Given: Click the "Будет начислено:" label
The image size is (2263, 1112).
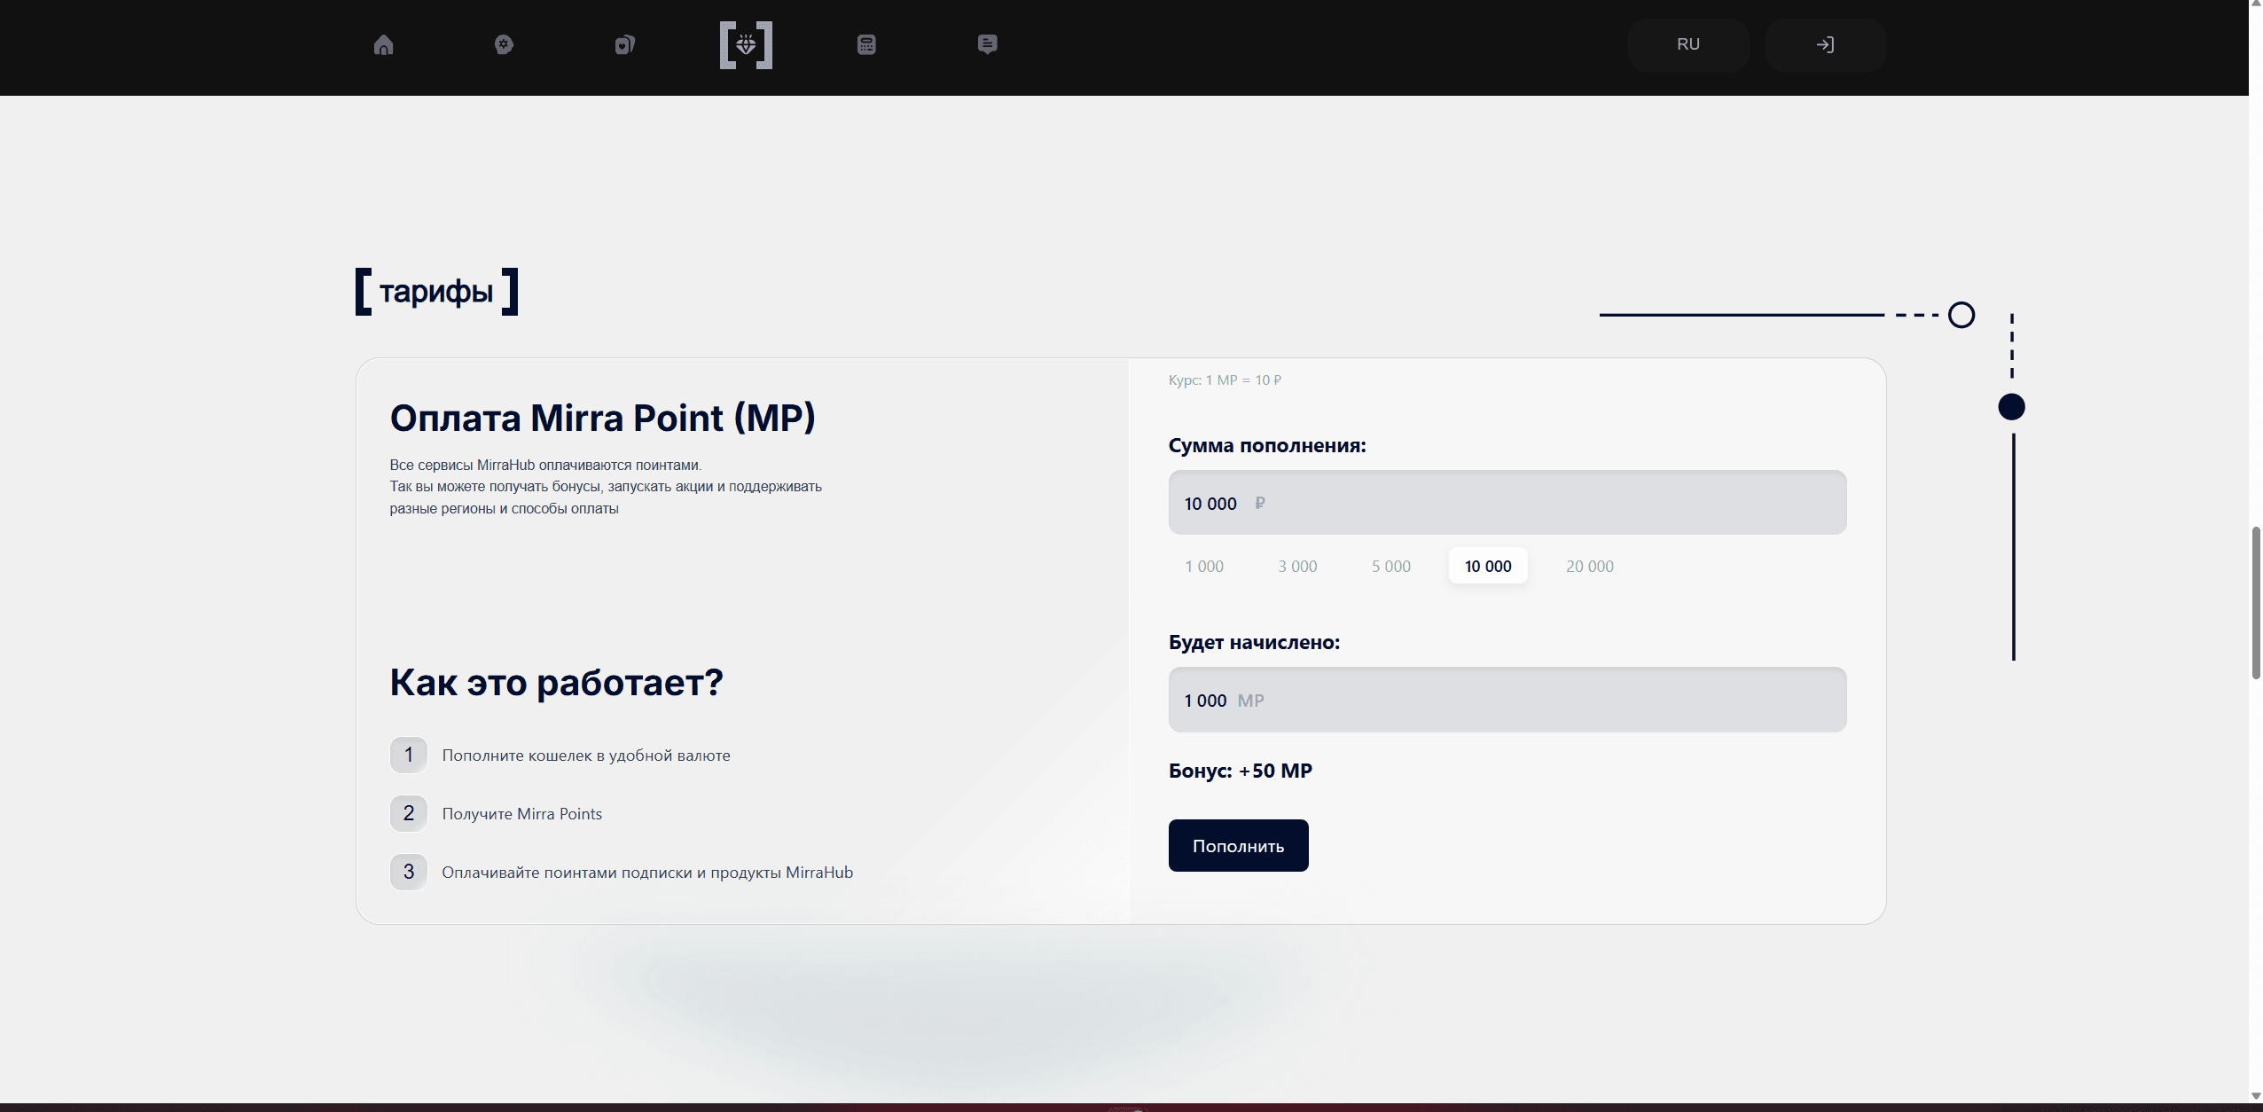Looking at the screenshot, I should [x=1254, y=642].
